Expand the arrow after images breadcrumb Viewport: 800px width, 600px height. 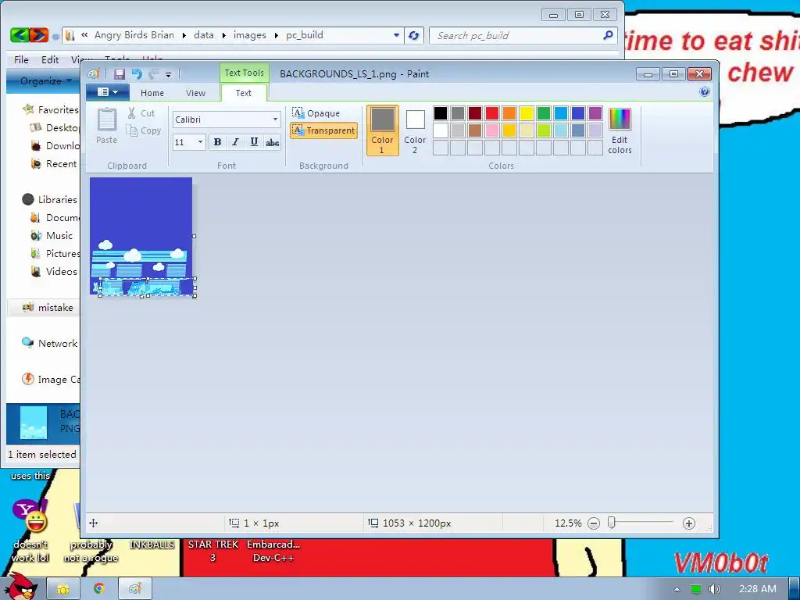(x=276, y=36)
